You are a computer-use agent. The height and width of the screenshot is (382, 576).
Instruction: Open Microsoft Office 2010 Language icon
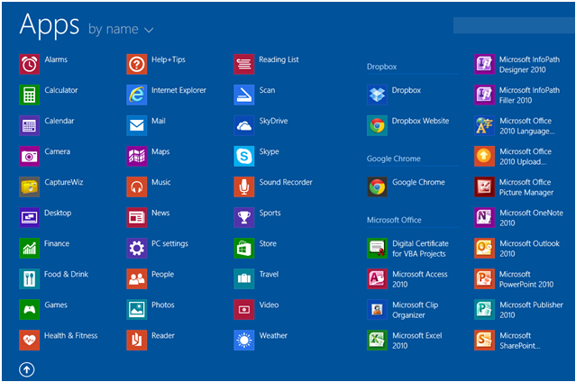coord(484,125)
